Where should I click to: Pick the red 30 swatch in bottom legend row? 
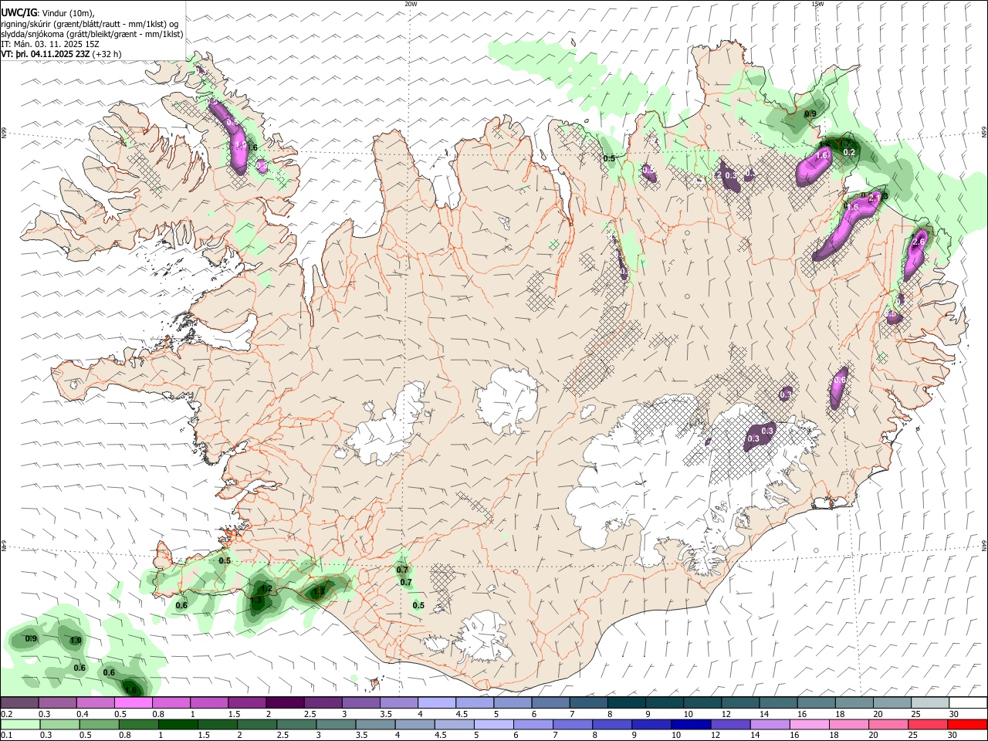tap(968, 725)
